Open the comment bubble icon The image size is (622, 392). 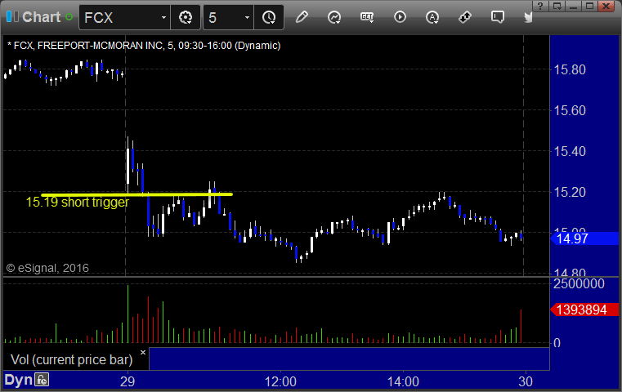[498, 17]
